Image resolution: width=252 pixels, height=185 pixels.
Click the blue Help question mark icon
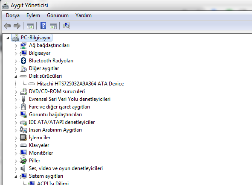[x=43, y=26]
